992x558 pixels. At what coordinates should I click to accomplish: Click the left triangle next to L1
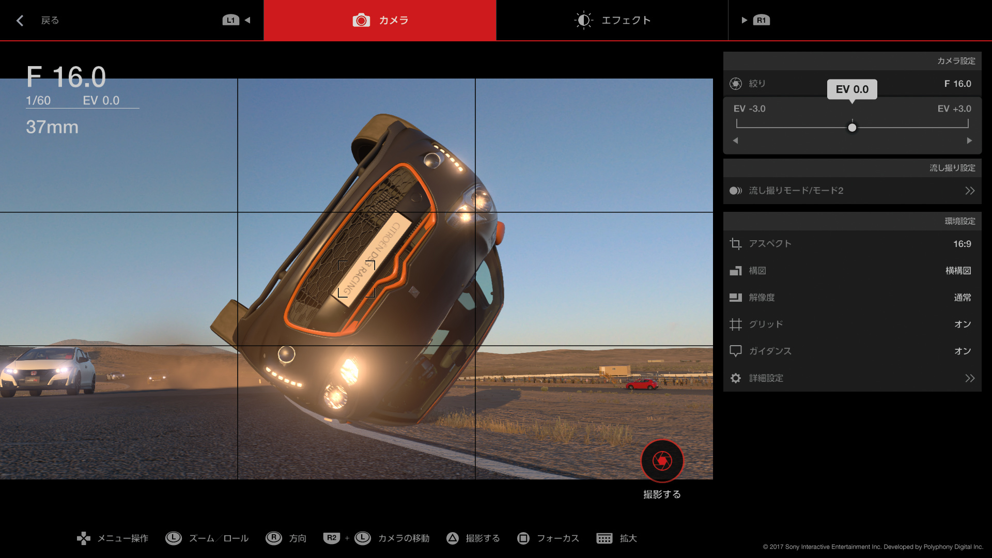(247, 20)
